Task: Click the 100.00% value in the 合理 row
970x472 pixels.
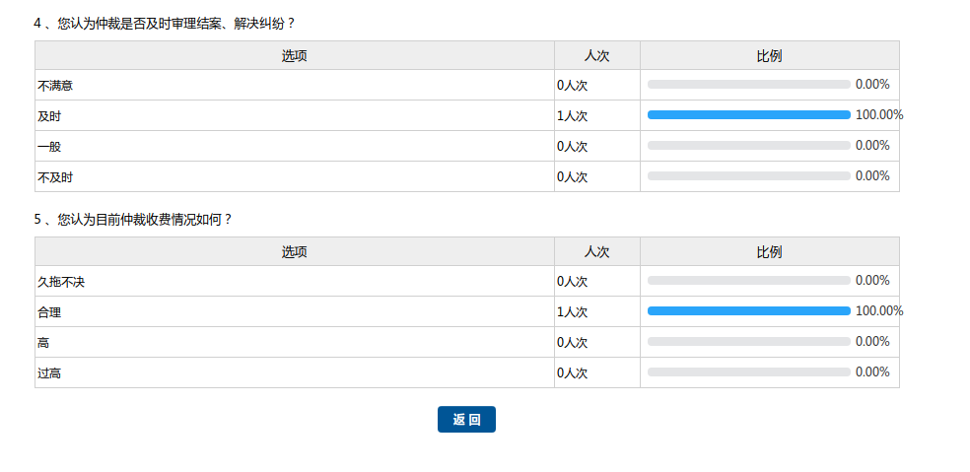Action: coord(878,311)
